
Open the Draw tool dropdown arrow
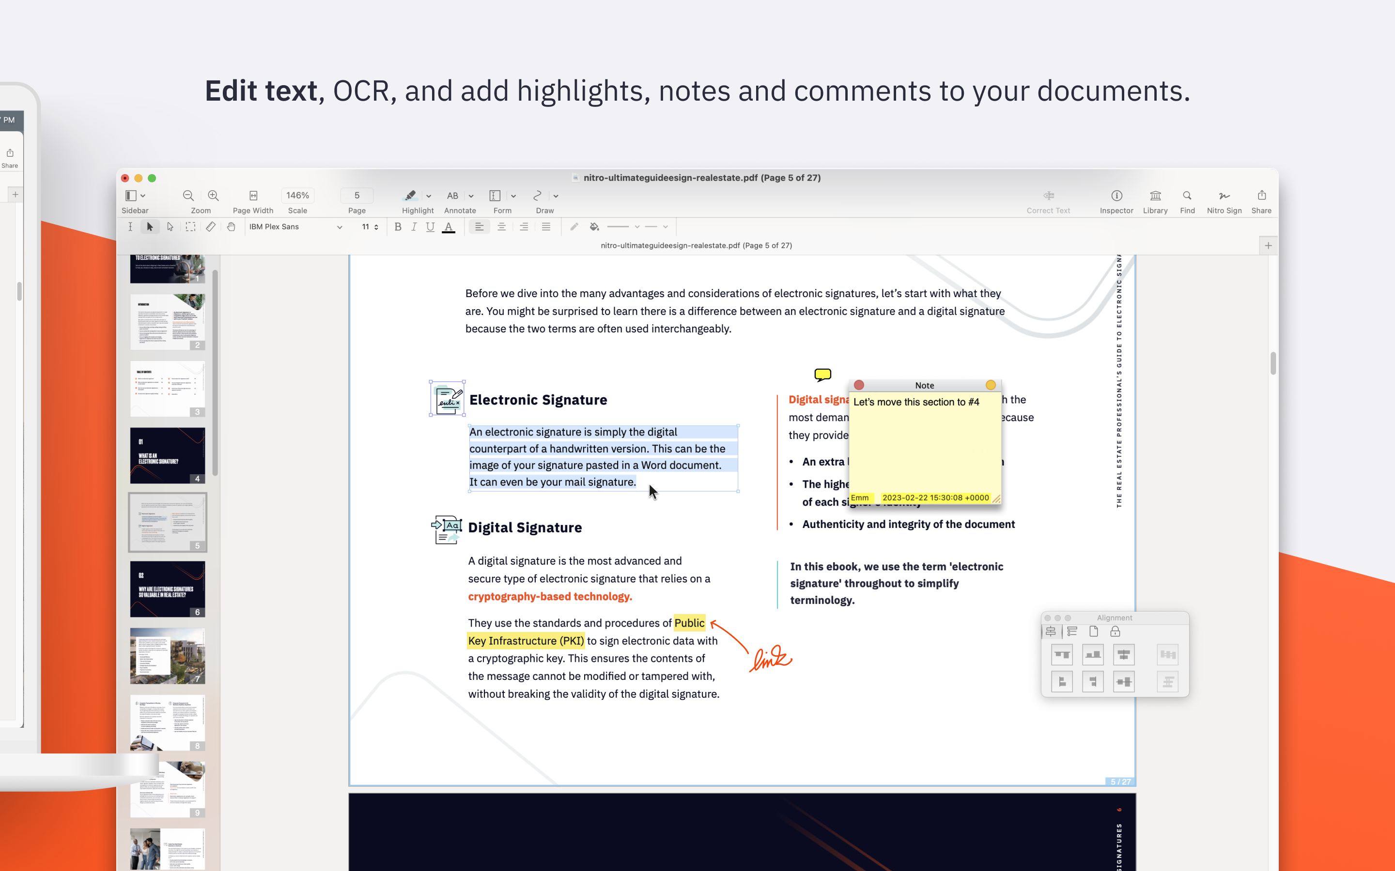(556, 196)
